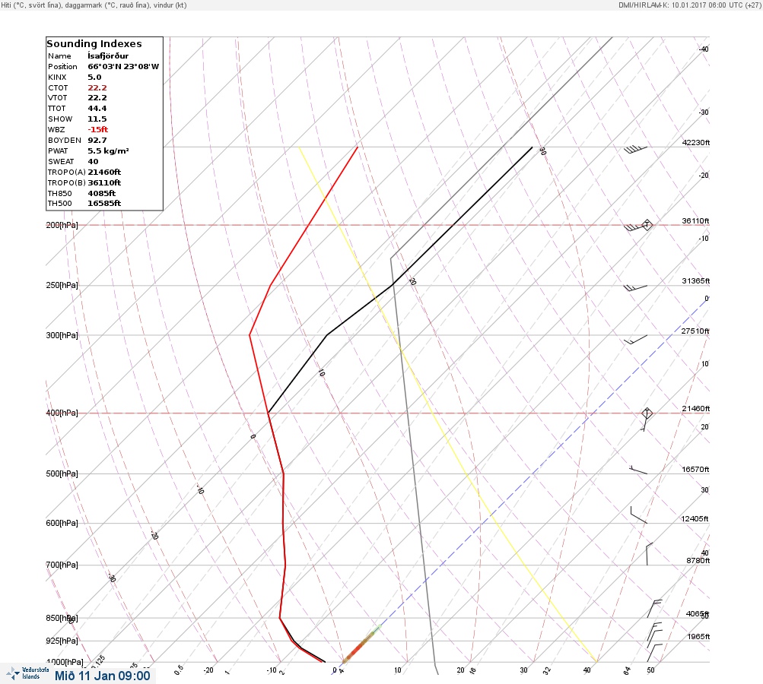
Task: Click the 600[hPa] pressure label
Action: coord(62,523)
